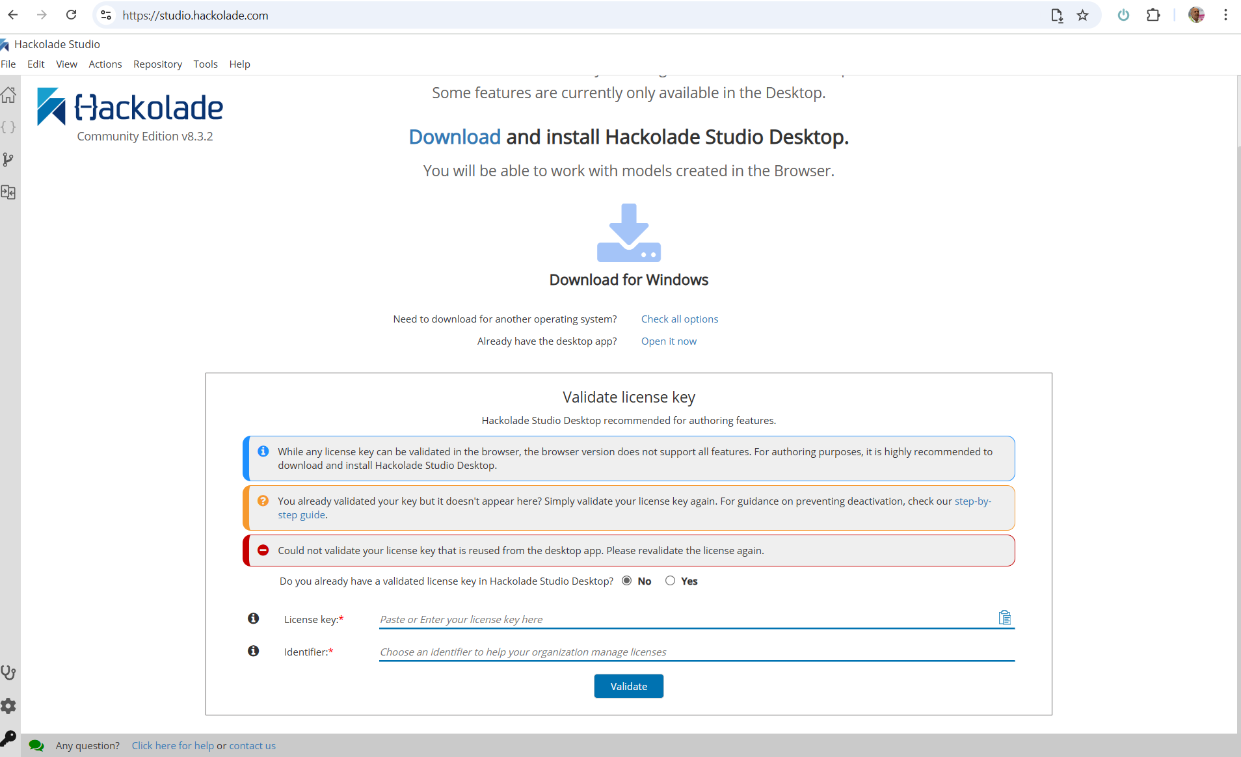Viewport: 1241px width, 757px height.
Task: Click the Download link in heading
Action: [x=455, y=137]
